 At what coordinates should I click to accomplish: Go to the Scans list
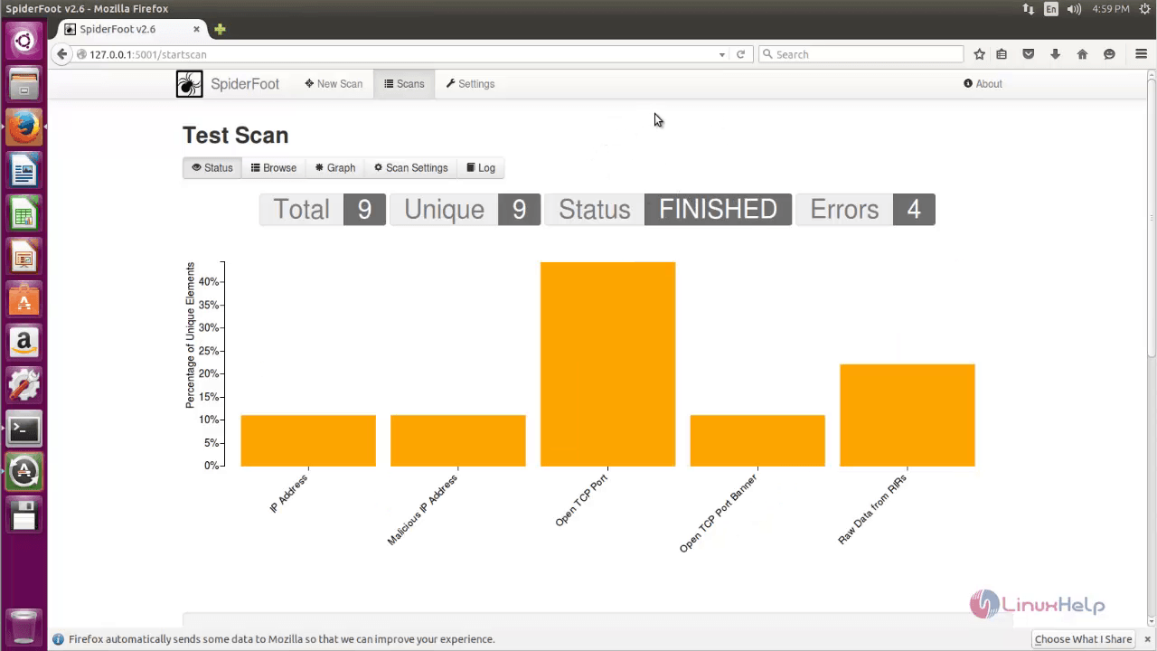tap(404, 84)
